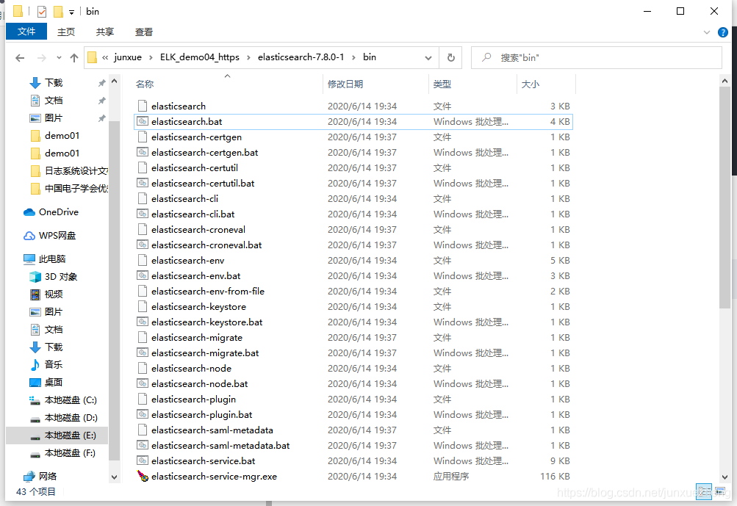Select elasticsearch-certgen.bat batch file icon
Image resolution: width=737 pixels, height=506 pixels.
pyautogui.click(x=143, y=152)
